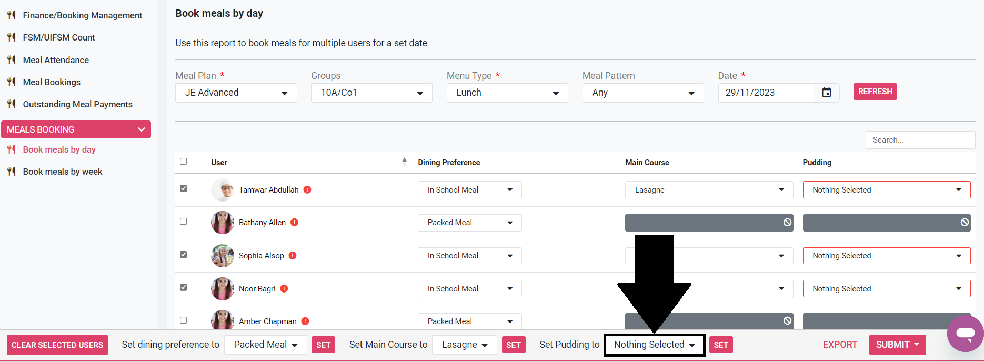This screenshot has width=984, height=362.
Task: Open the Menu Type Lunch dropdown
Action: [x=507, y=93]
